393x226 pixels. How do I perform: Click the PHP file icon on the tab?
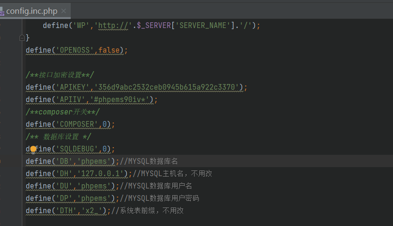point(2,11)
